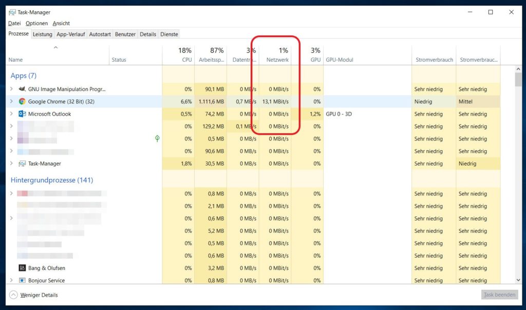Screen dimensions: 526x310
Task: Click the scrollbar down arrow
Action: click(518, 280)
